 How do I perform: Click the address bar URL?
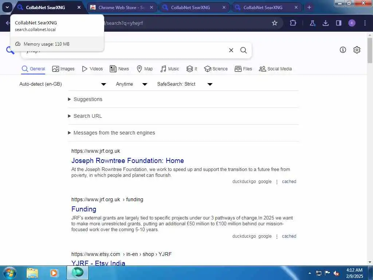123,23
